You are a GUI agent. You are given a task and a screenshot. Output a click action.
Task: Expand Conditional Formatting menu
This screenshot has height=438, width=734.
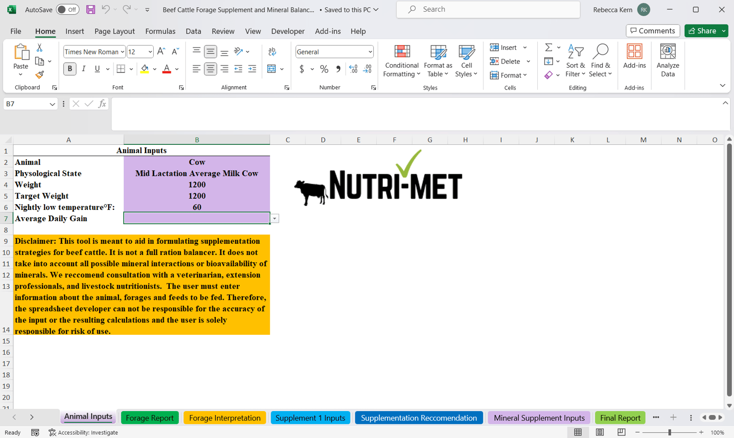pos(402,61)
